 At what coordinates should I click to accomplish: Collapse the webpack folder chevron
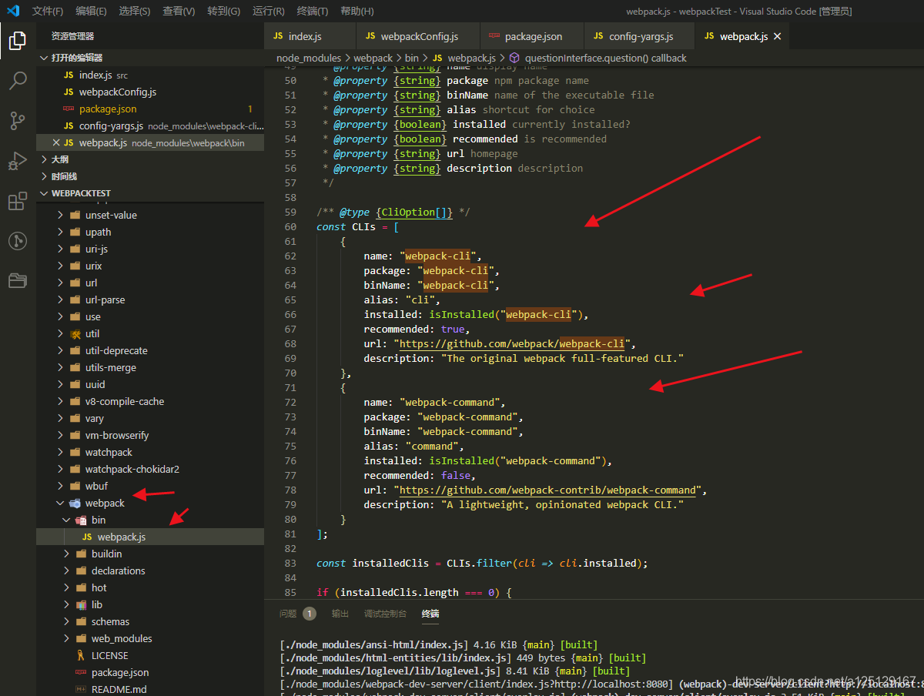(61, 504)
